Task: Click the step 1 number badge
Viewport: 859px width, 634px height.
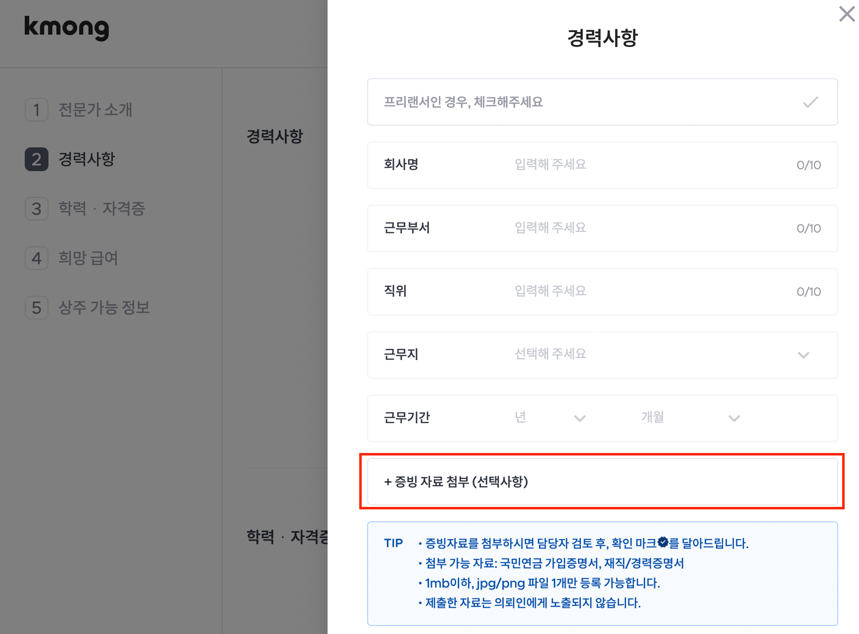Action: click(37, 110)
